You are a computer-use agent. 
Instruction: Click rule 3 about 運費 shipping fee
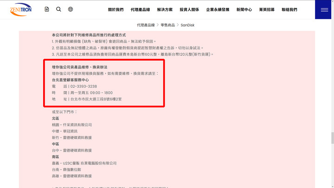pyautogui.click(x=133, y=54)
